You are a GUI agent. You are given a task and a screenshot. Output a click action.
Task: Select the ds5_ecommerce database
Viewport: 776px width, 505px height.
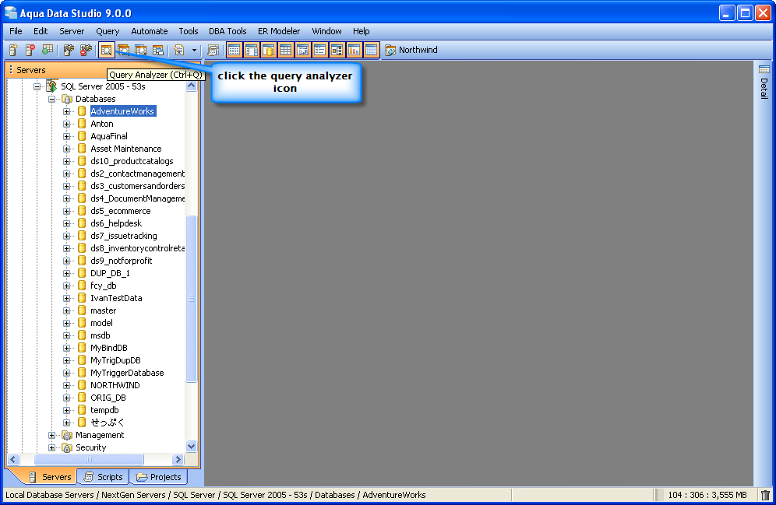click(121, 211)
